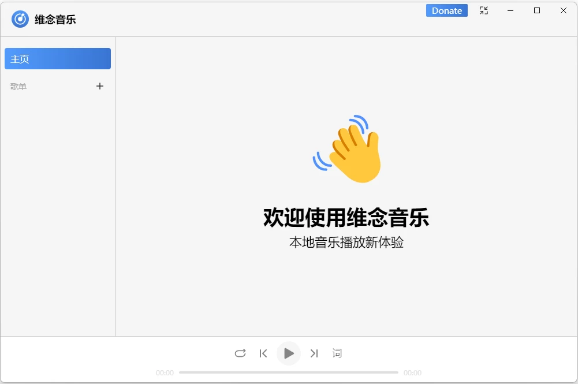
Task: Click the 维念音乐 app logo icon
Action: click(x=20, y=19)
